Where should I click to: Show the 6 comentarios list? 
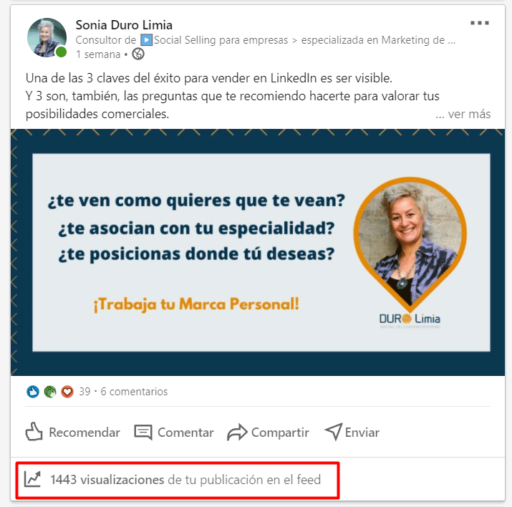(134, 392)
